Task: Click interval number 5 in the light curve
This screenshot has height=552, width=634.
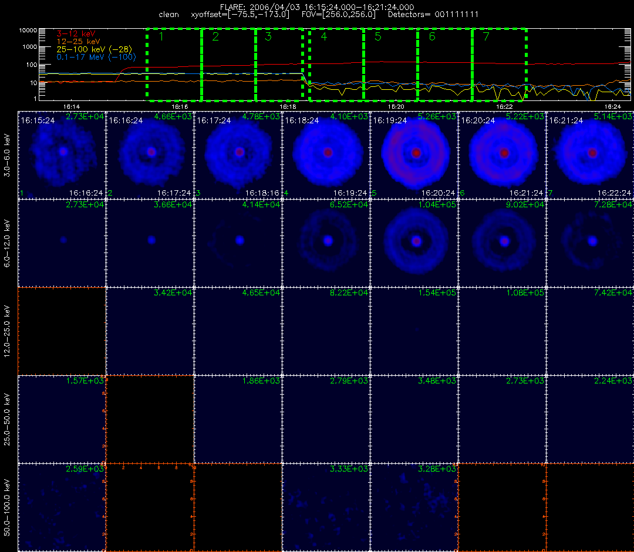Action: pos(378,37)
